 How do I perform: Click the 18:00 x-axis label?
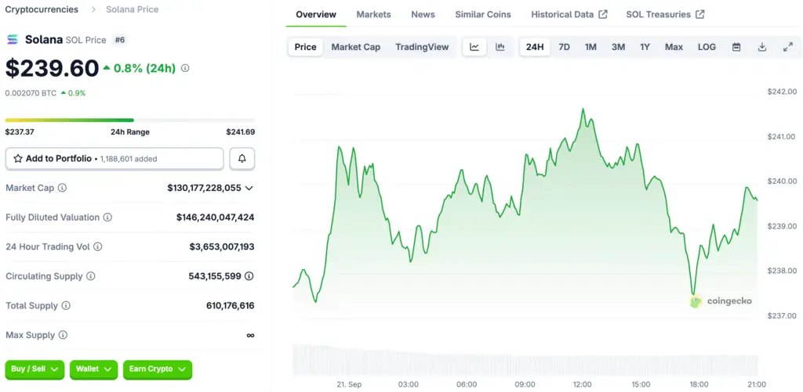[699, 384]
